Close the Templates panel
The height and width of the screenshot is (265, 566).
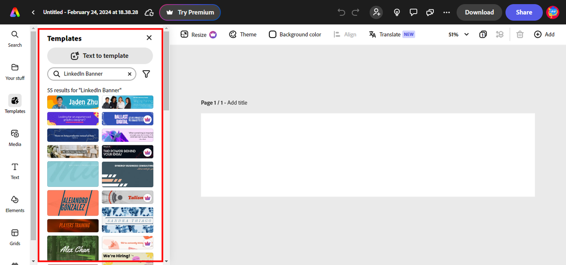pos(149,38)
